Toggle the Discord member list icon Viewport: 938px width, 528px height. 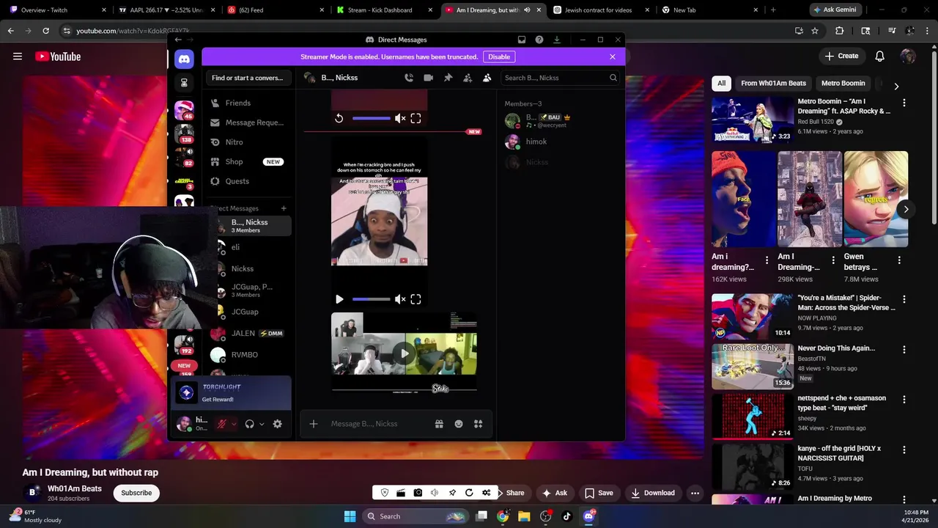tap(487, 78)
